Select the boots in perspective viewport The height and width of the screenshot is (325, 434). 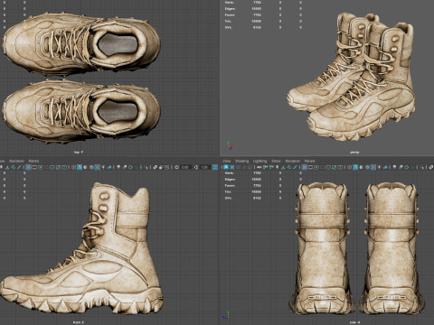pyautogui.click(x=351, y=77)
